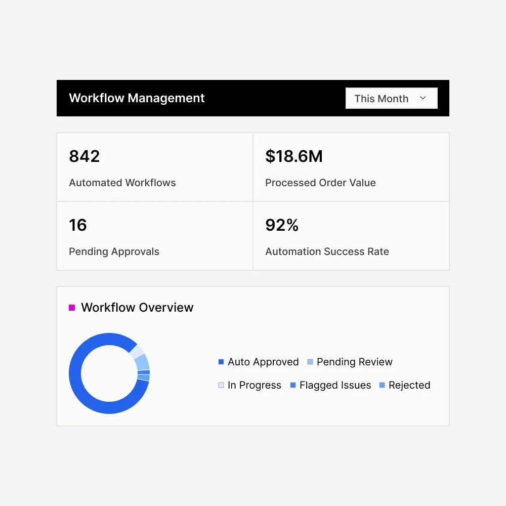The image size is (506, 506).
Task: Click the light blue Pending Review donut segment
Action: (x=142, y=362)
